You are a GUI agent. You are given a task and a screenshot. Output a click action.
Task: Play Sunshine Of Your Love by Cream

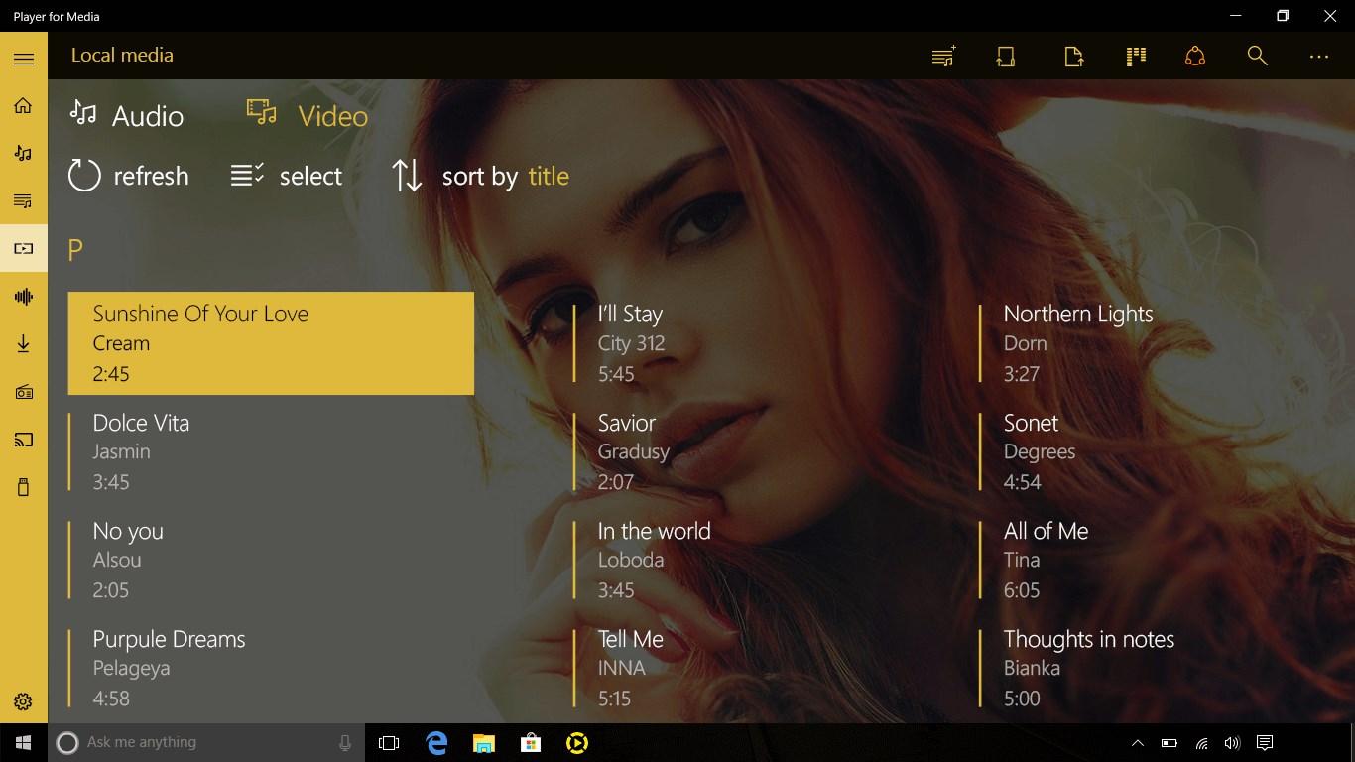[x=270, y=342]
